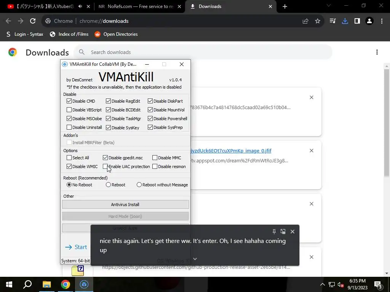Enable the Disable VBScript checkbox

69,110
